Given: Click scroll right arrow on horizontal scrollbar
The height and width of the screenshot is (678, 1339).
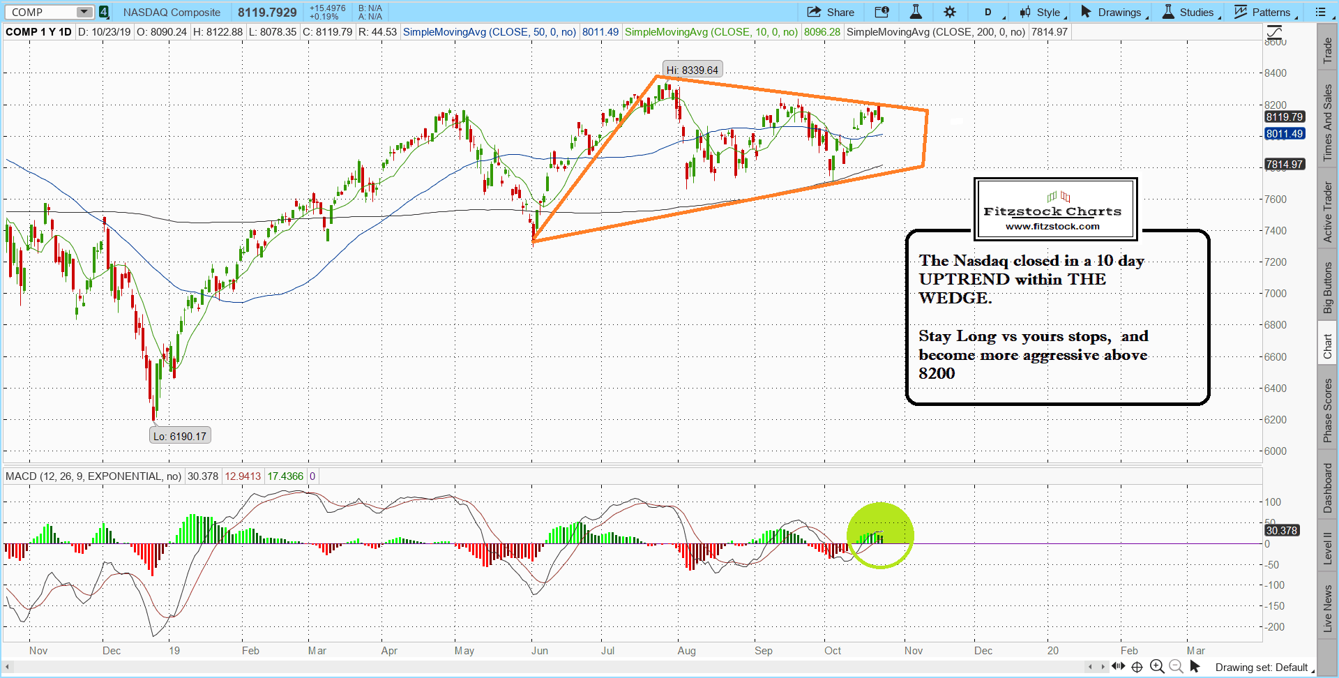Looking at the screenshot, I should point(1103,667).
